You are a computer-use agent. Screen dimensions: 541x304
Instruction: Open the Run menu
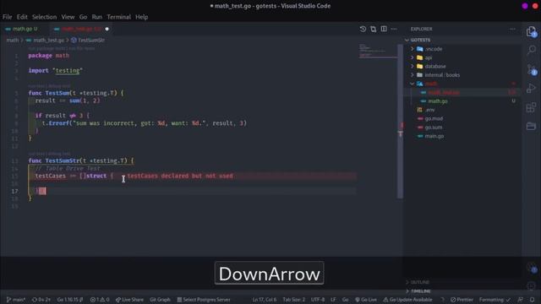pos(97,17)
